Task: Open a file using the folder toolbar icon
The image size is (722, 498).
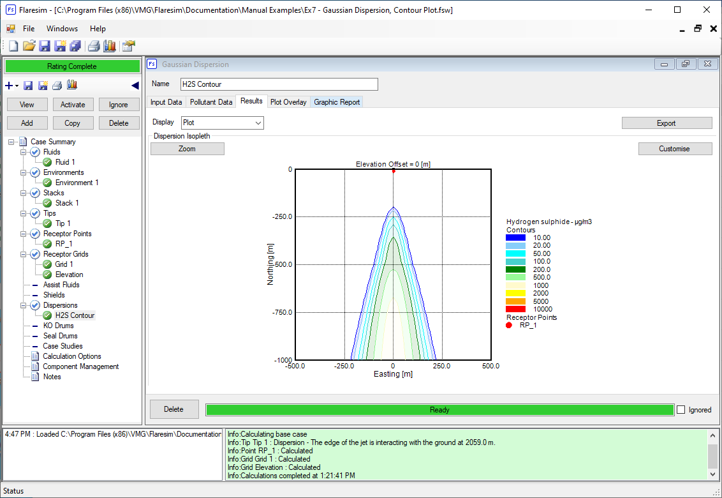Action: (29, 46)
